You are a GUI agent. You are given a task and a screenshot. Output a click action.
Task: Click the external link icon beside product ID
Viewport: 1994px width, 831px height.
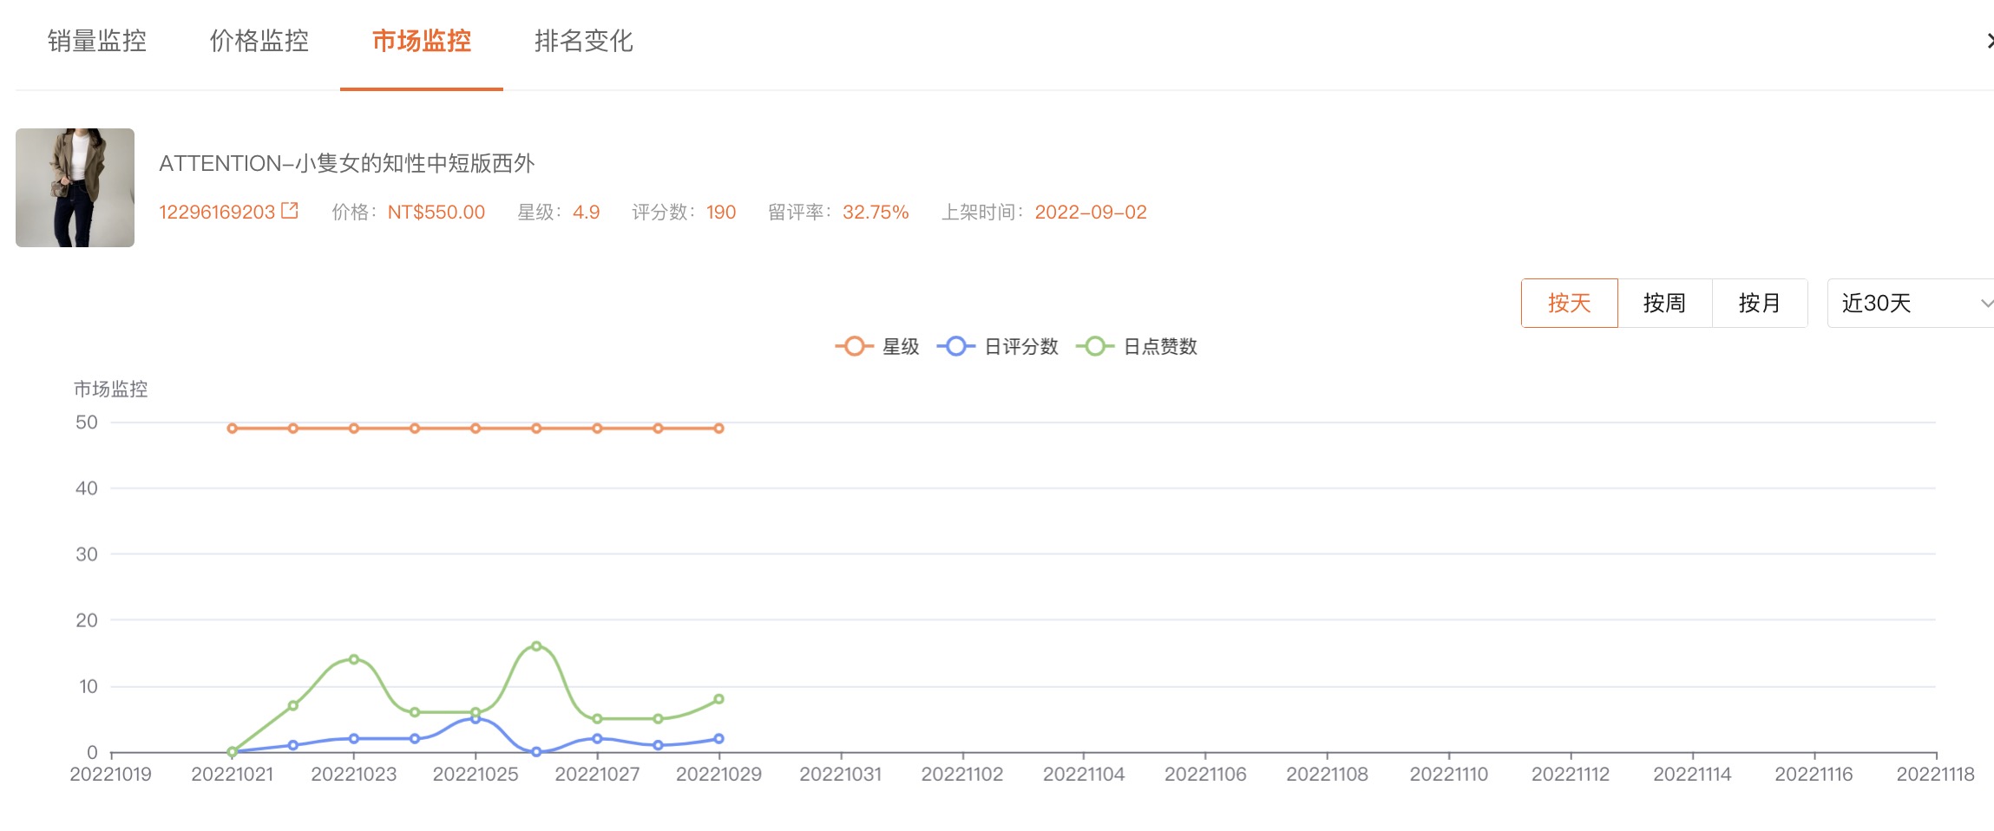click(x=290, y=211)
